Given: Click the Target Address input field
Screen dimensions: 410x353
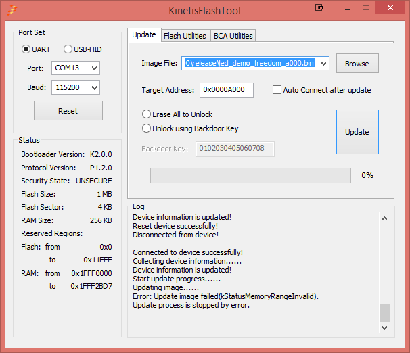Looking at the screenshot, I should pyautogui.click(x=227, y=90).
